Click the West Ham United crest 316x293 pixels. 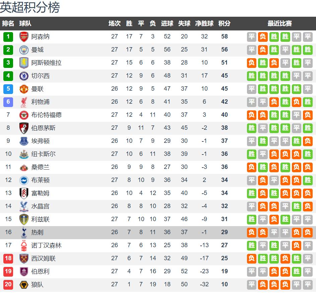pos(24,258)
